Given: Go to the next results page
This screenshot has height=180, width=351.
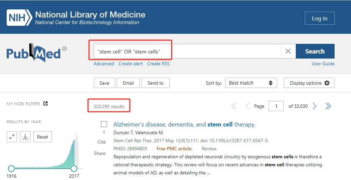Looking at the screenshot, I should point(315,106).
